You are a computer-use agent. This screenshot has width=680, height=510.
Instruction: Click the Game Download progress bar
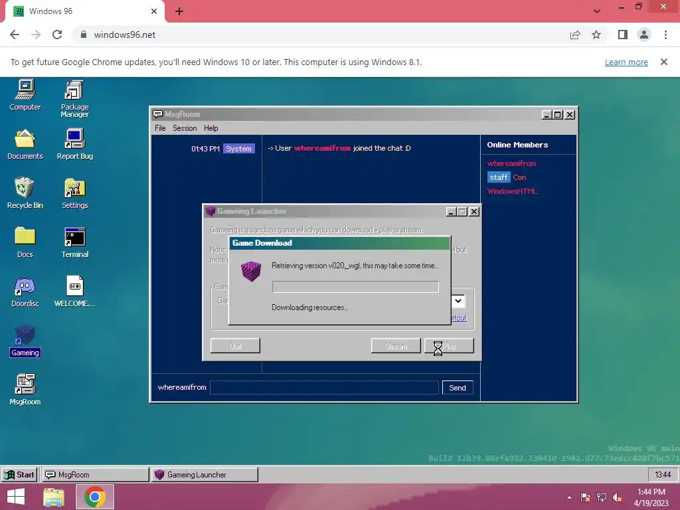tap(355, 287)
